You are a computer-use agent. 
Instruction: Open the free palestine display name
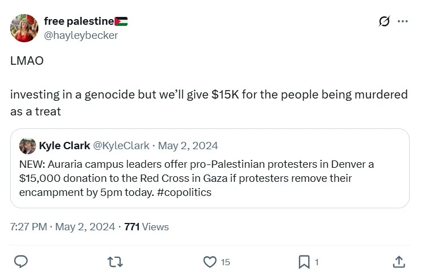[78, 21]
